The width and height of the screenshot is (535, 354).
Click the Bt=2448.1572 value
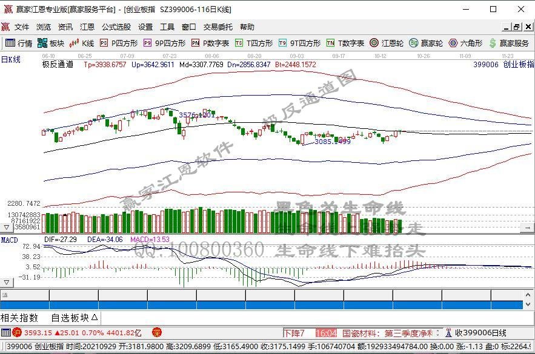pos(296,64)
